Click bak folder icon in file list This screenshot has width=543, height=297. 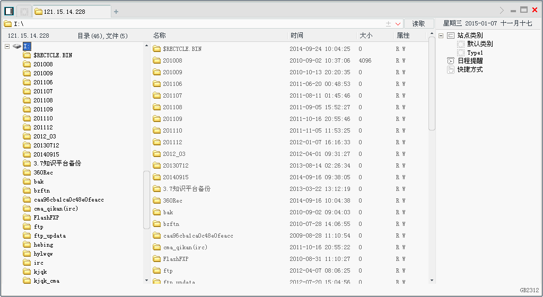157,212
